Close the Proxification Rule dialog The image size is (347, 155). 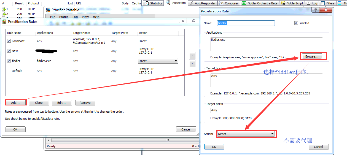click(326, 10)
